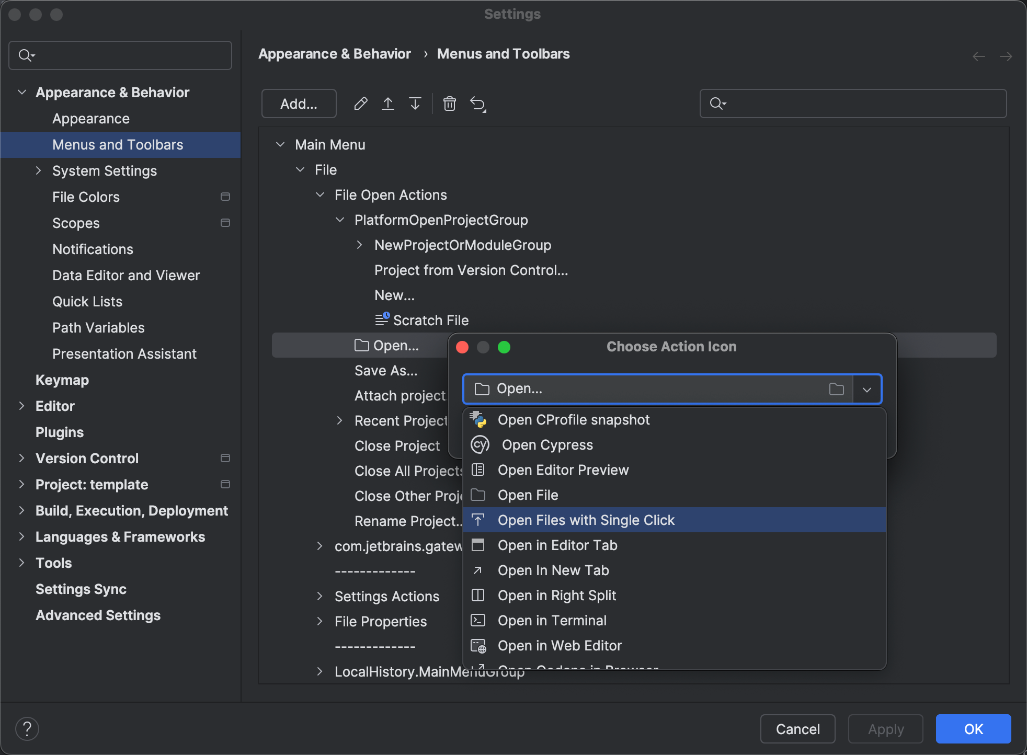Cancel the Choose Action Icon dialog
The image size is (1027, 755).
click(797, 729)
